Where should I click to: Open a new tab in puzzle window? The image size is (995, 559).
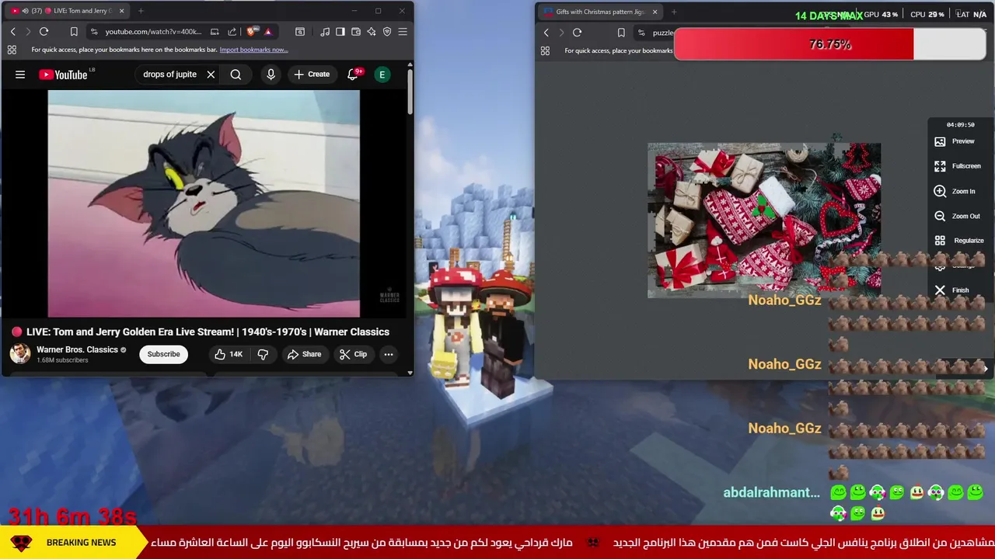coord(673,12)
